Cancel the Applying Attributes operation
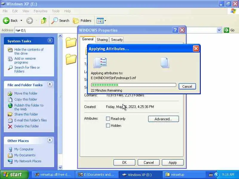This screenshot has height=179, width=239. pos(187,87)
